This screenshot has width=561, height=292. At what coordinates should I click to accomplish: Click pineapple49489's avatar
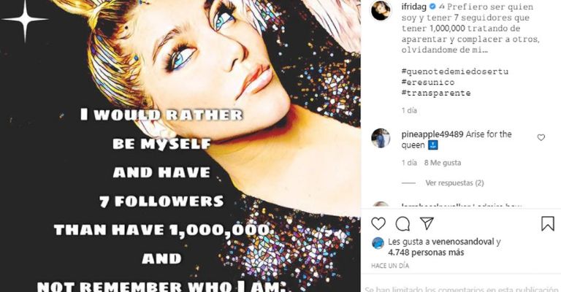[x=381, y=138]
